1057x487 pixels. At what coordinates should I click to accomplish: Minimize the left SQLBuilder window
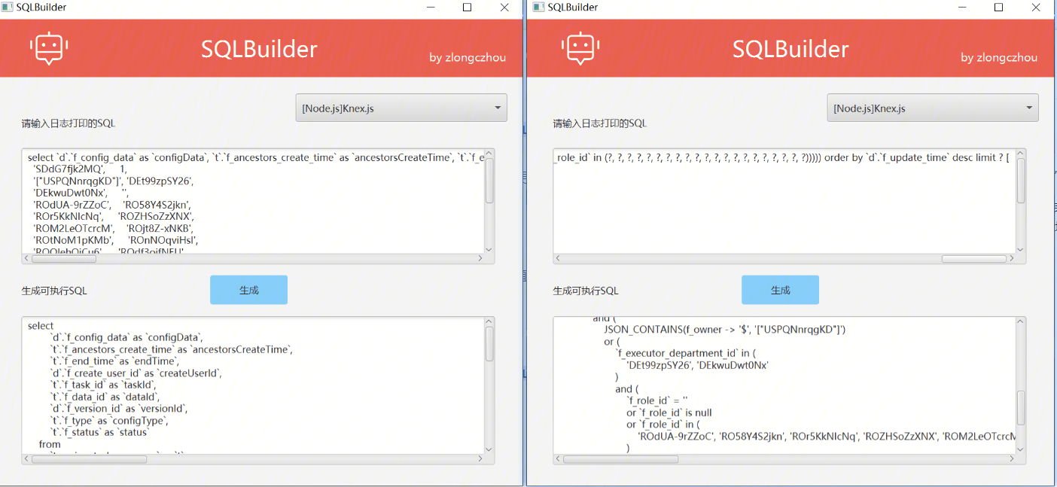tap(430, 8)
